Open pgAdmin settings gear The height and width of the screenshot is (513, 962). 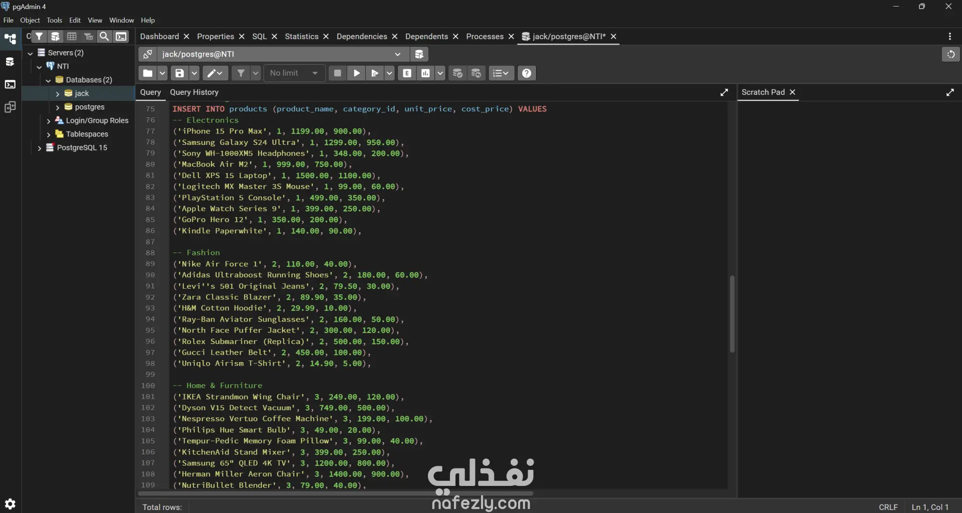click(10, 503)
